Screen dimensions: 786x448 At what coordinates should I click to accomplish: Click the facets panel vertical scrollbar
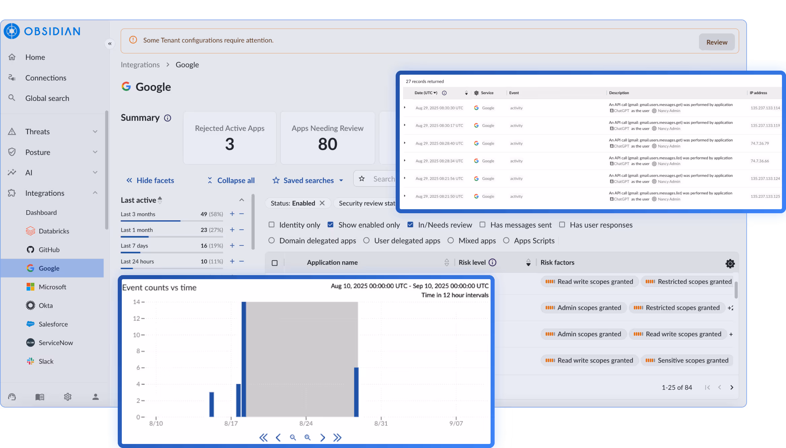pos(253,222)
